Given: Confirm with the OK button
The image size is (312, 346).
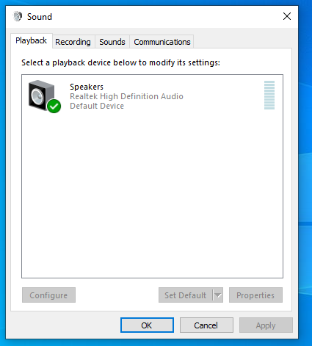Looking at the screenshot, I should 147,325.
